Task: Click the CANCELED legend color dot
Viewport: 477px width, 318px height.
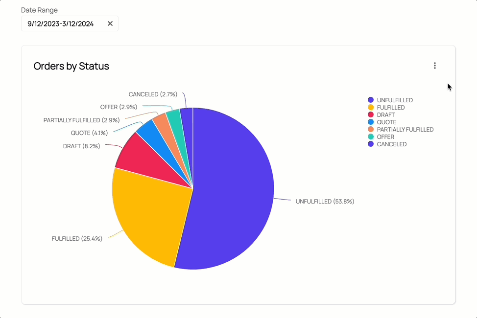Action: pos(371,144)
